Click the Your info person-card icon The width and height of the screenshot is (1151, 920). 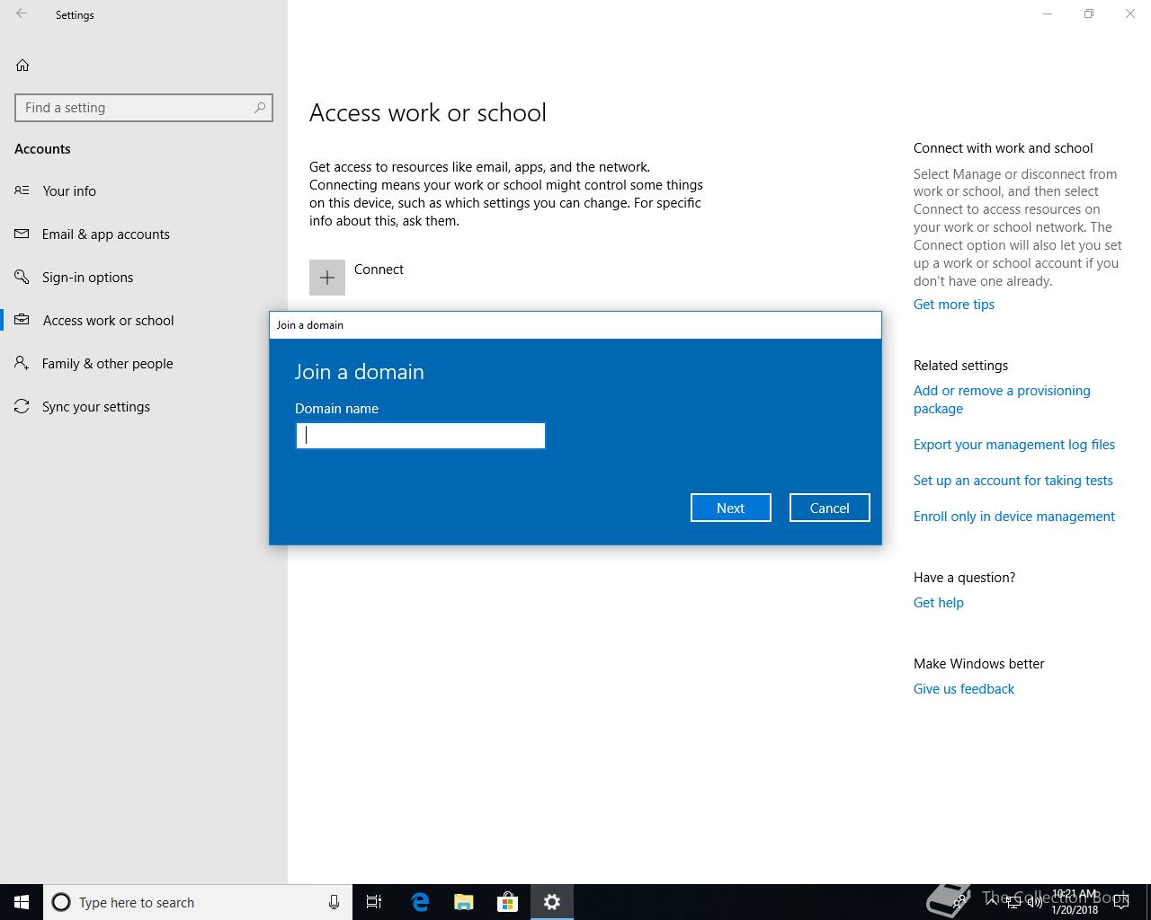pyautogui.click(x=22, y=190)
